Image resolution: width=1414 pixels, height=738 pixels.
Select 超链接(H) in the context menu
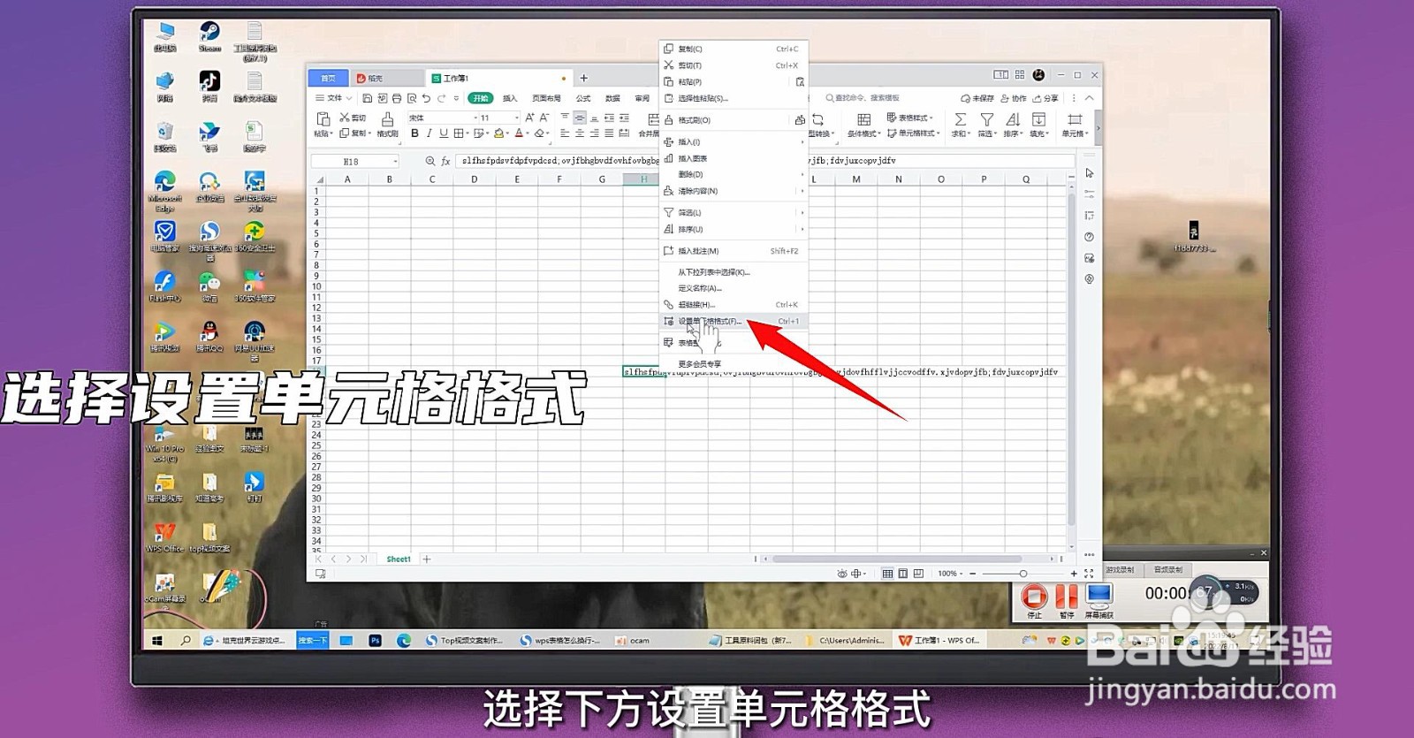tap(734, 305)
